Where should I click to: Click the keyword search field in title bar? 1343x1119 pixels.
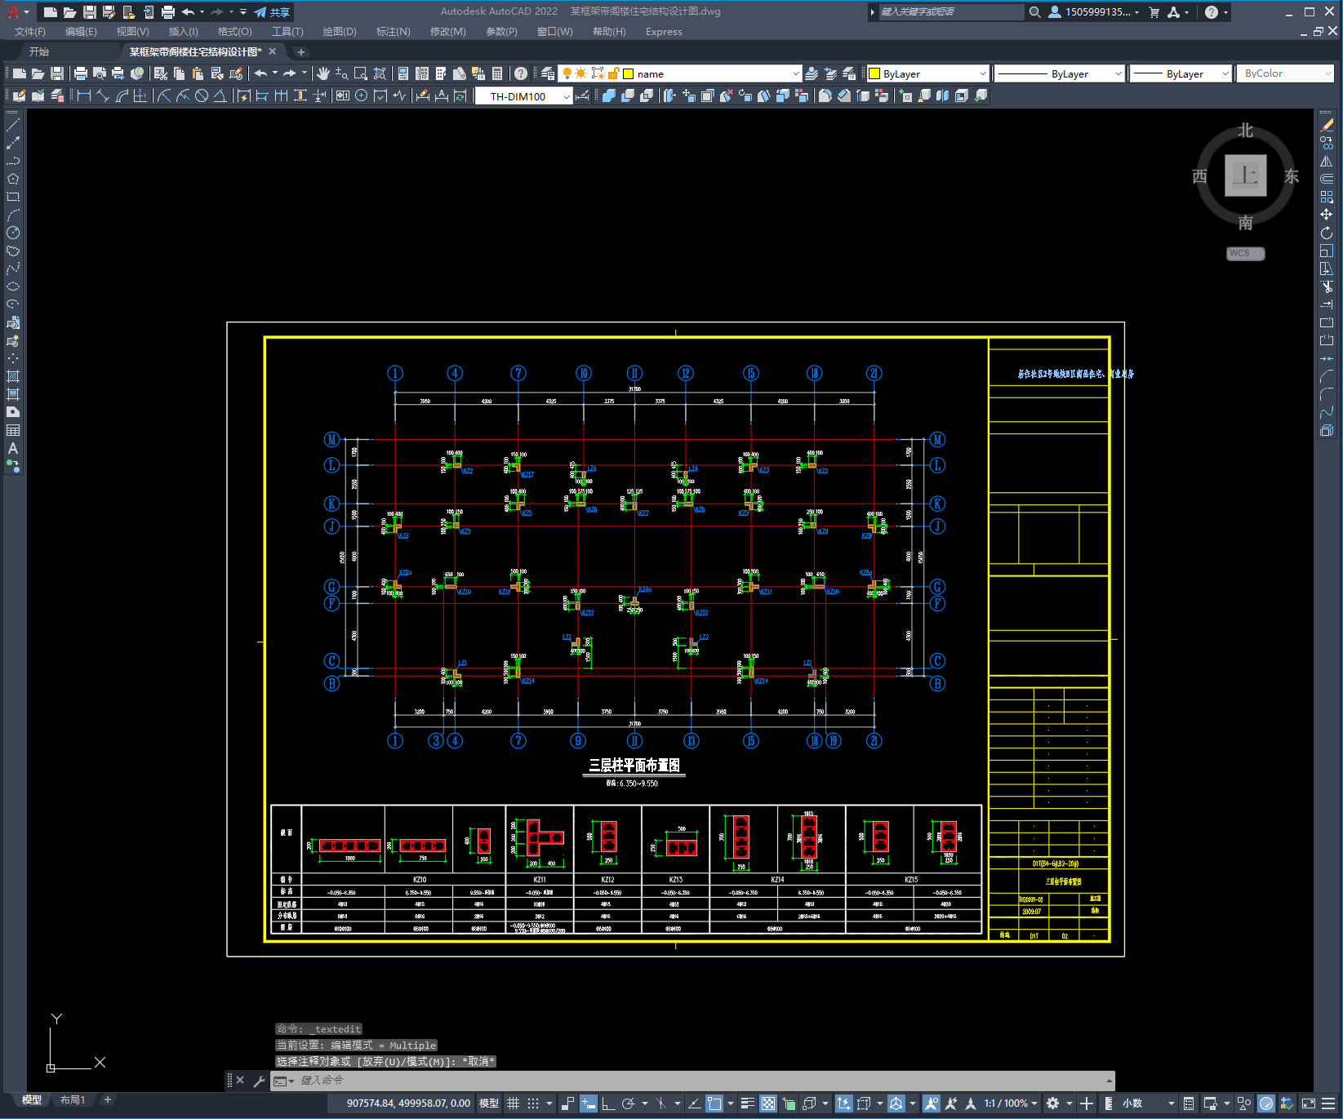click(x=950, y=12)
